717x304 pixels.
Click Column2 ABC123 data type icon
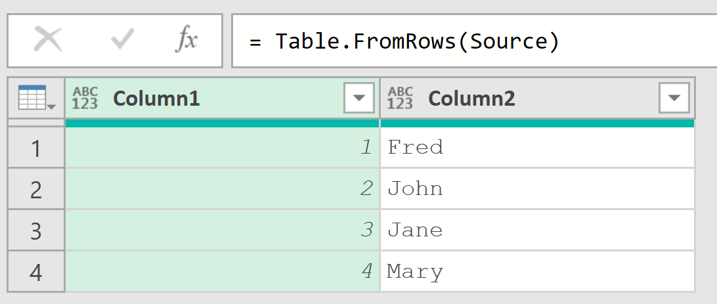(x=400, y=98)
